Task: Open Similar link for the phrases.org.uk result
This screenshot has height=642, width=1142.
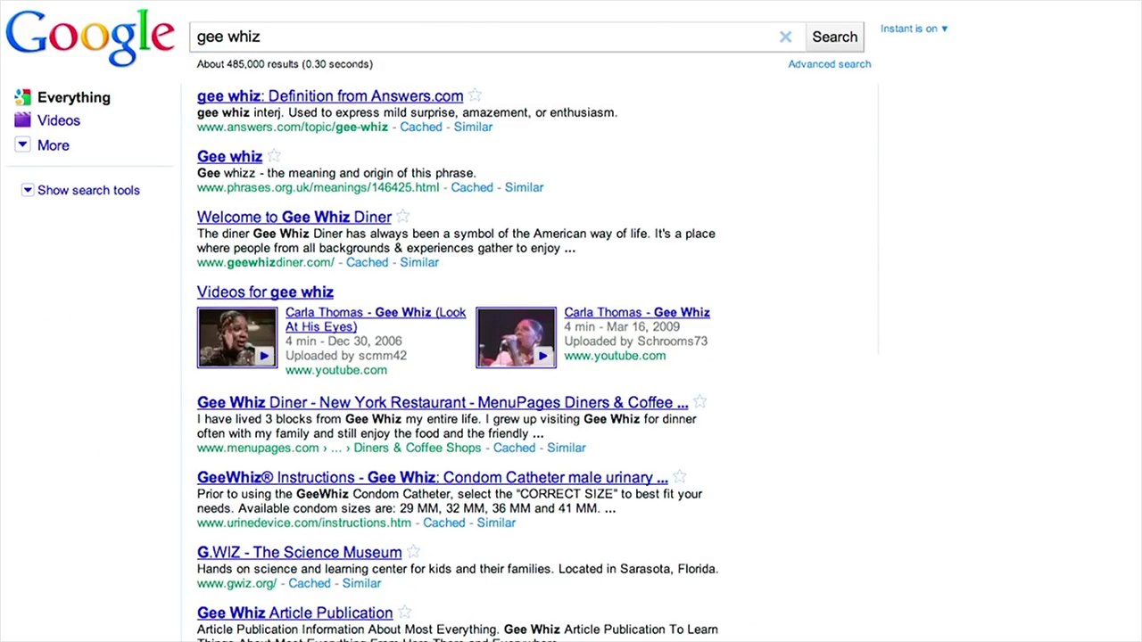Action: pyautogui.click(x=524, y=187)
